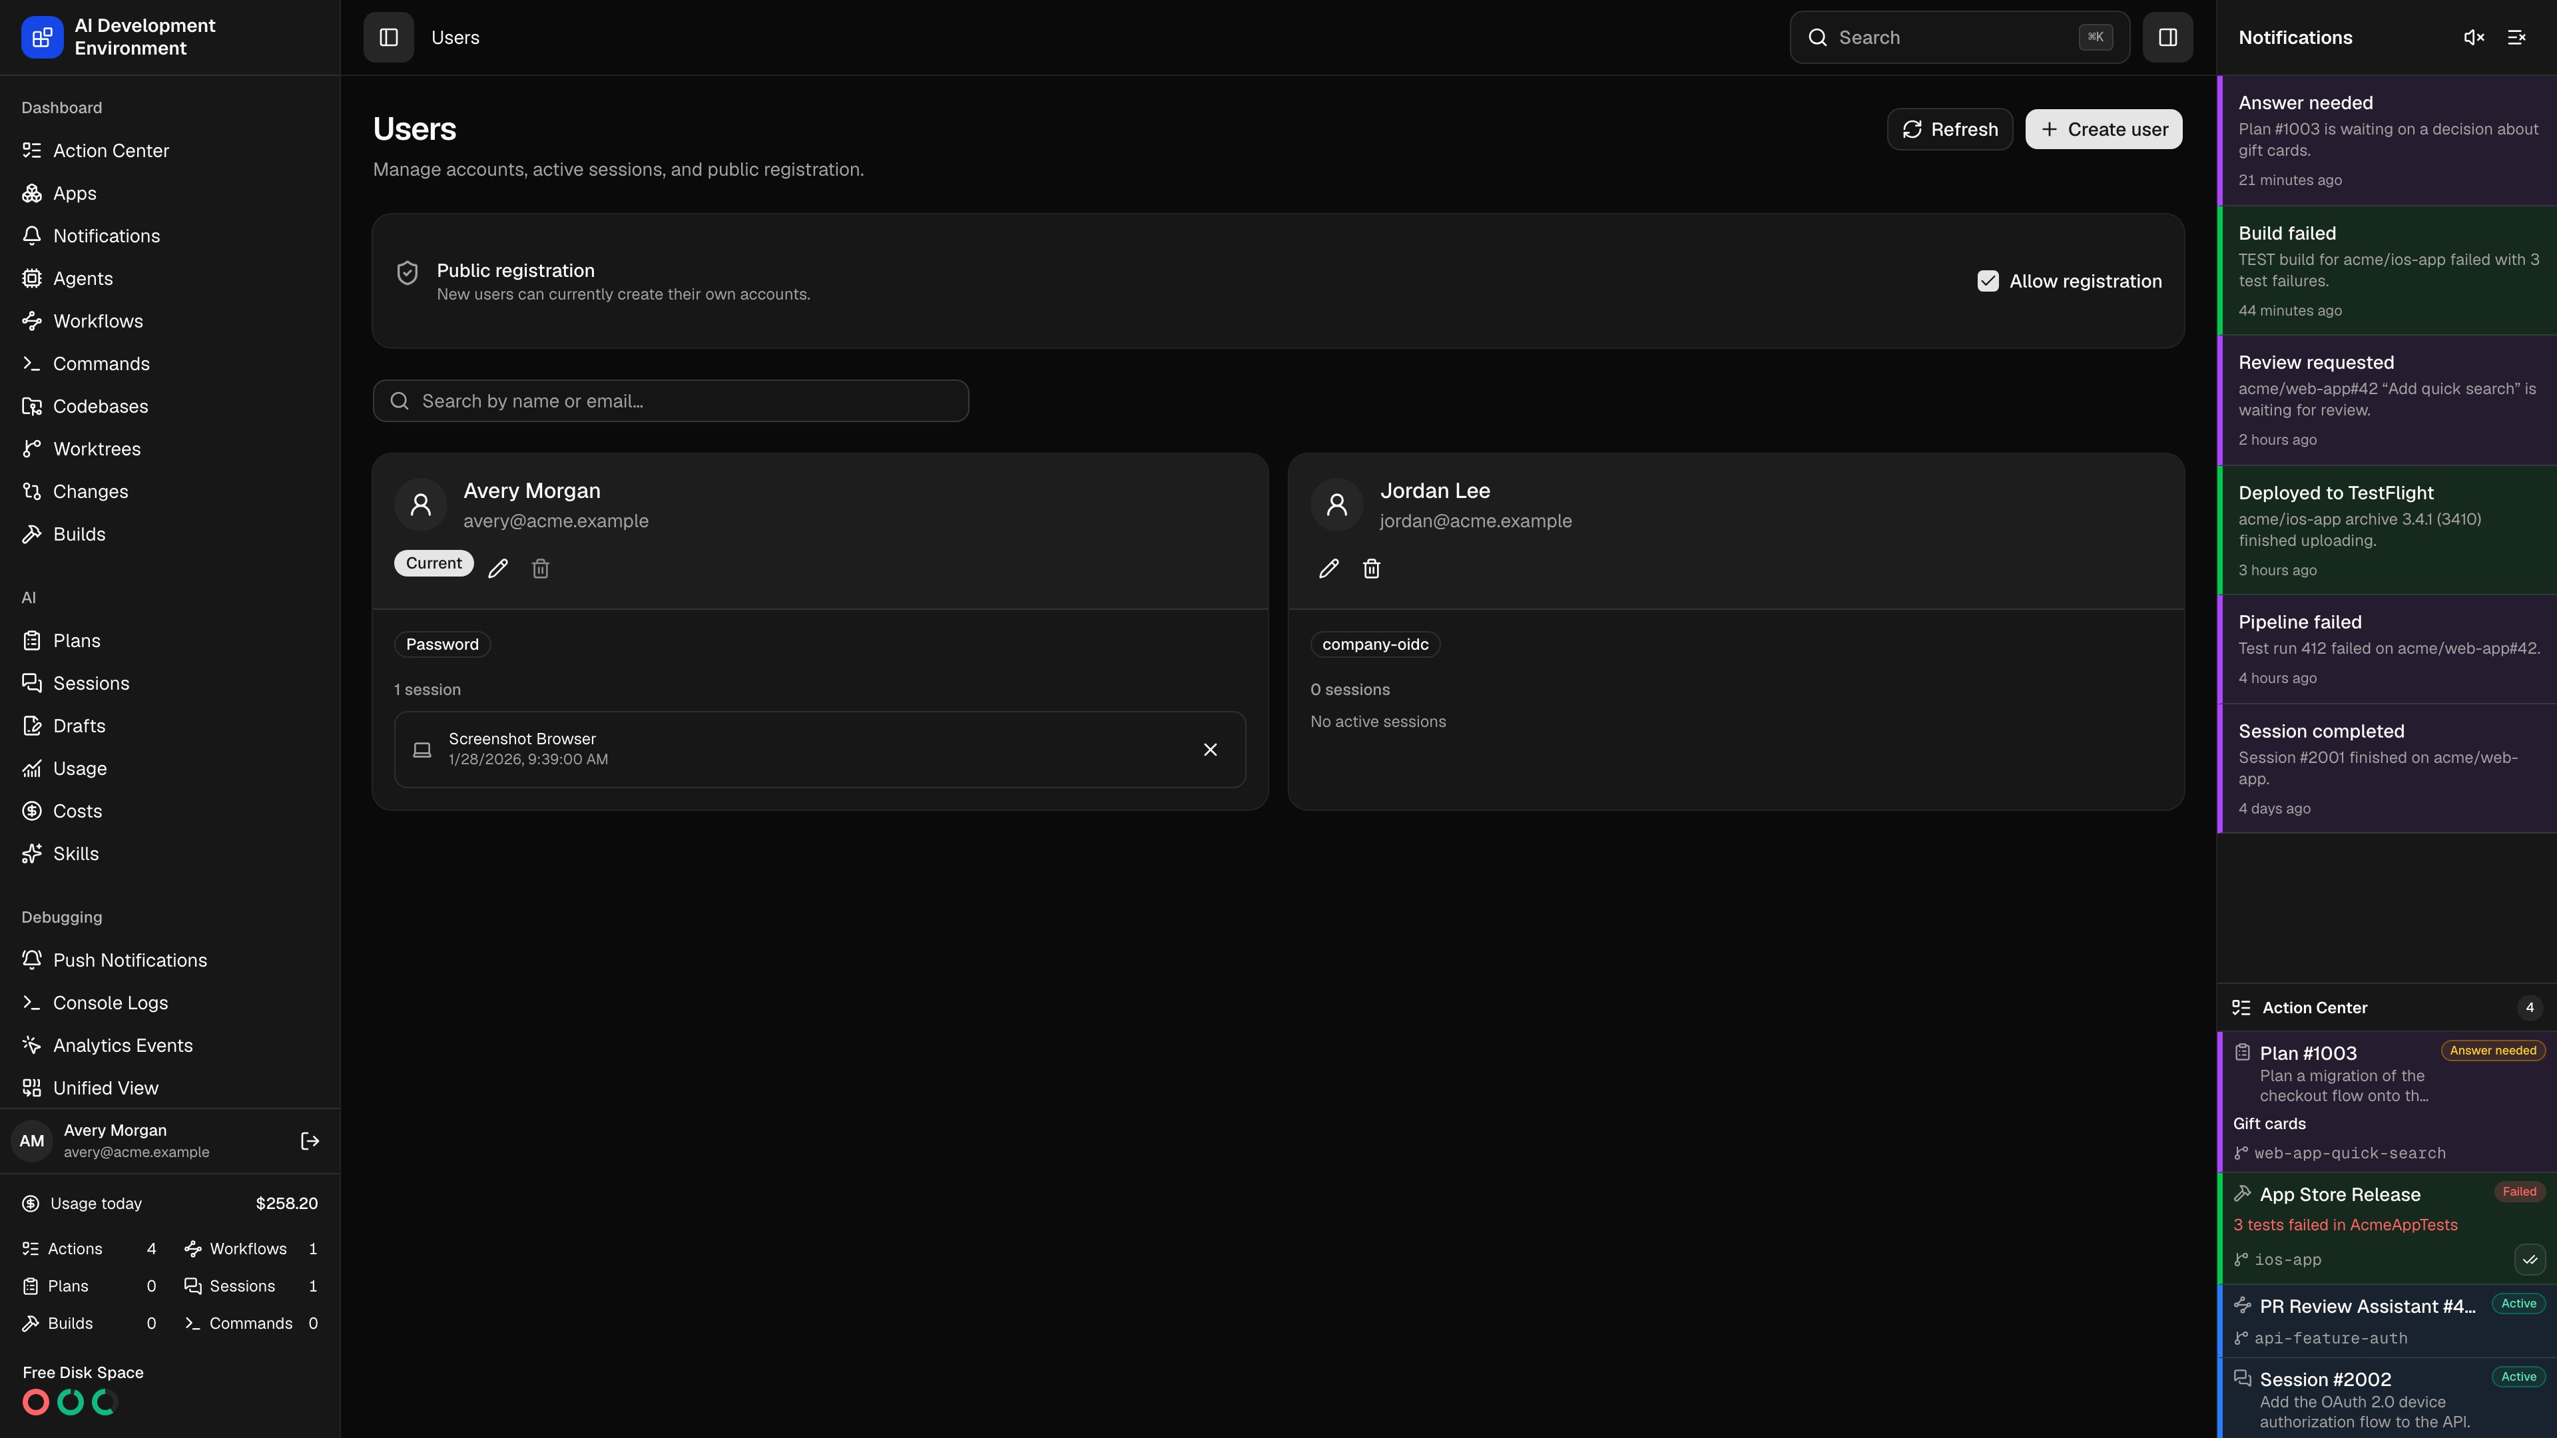This screenshot has width=2557, height=1438.
Task: Open Codebases page
Action: tap(170, 407)
